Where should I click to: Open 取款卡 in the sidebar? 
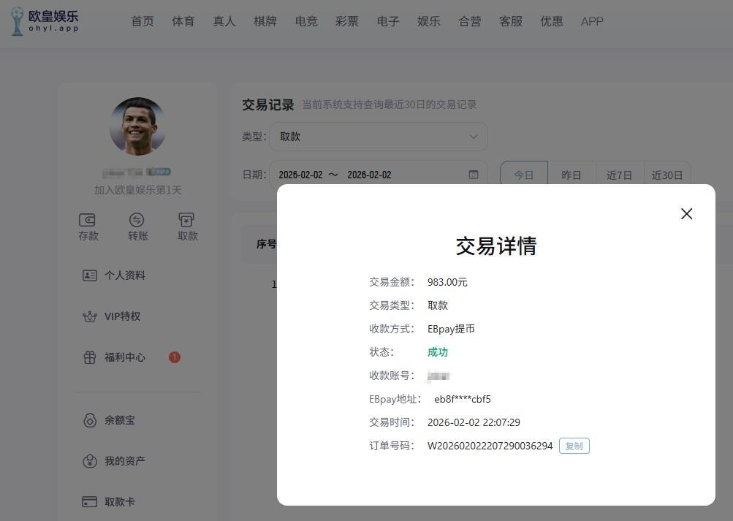pos(119,502)
